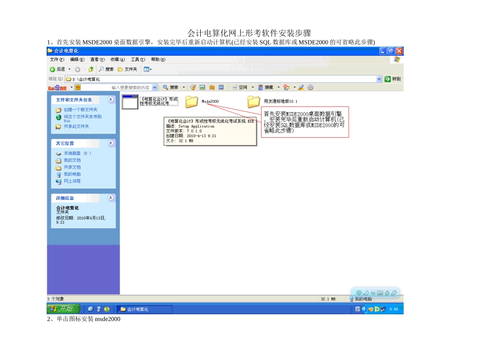The height and width of the screenshot is (352, 498).
Task: Click the 转到 (Go) button
Action: [x=393, y=79]
